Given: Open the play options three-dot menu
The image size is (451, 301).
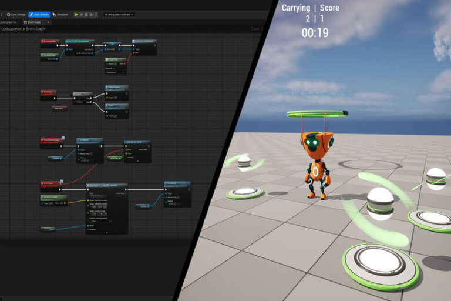Looking at the screenshot, I should pyautogui.click(x=97, y=14).
